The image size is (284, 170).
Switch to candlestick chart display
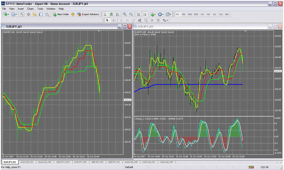[111, 14]
